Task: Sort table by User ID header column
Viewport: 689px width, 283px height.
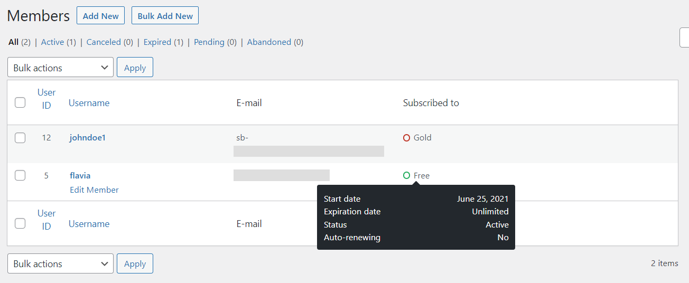Action: [46, 99]
